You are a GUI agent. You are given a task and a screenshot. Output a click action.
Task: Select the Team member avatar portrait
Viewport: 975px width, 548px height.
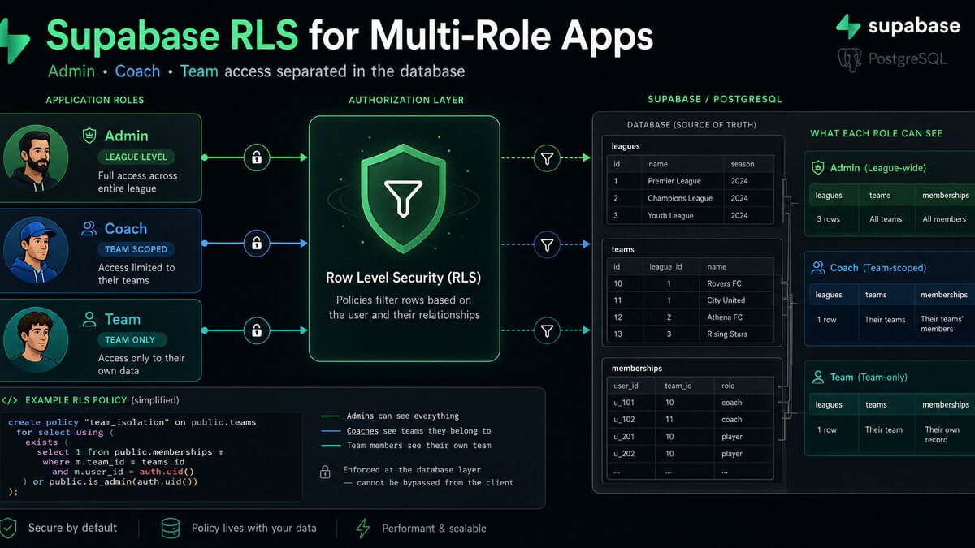point(34,340)
